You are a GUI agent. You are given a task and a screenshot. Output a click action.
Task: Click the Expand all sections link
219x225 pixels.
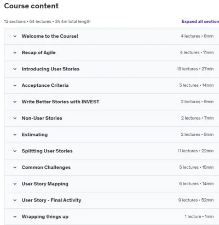click(200, 21)
